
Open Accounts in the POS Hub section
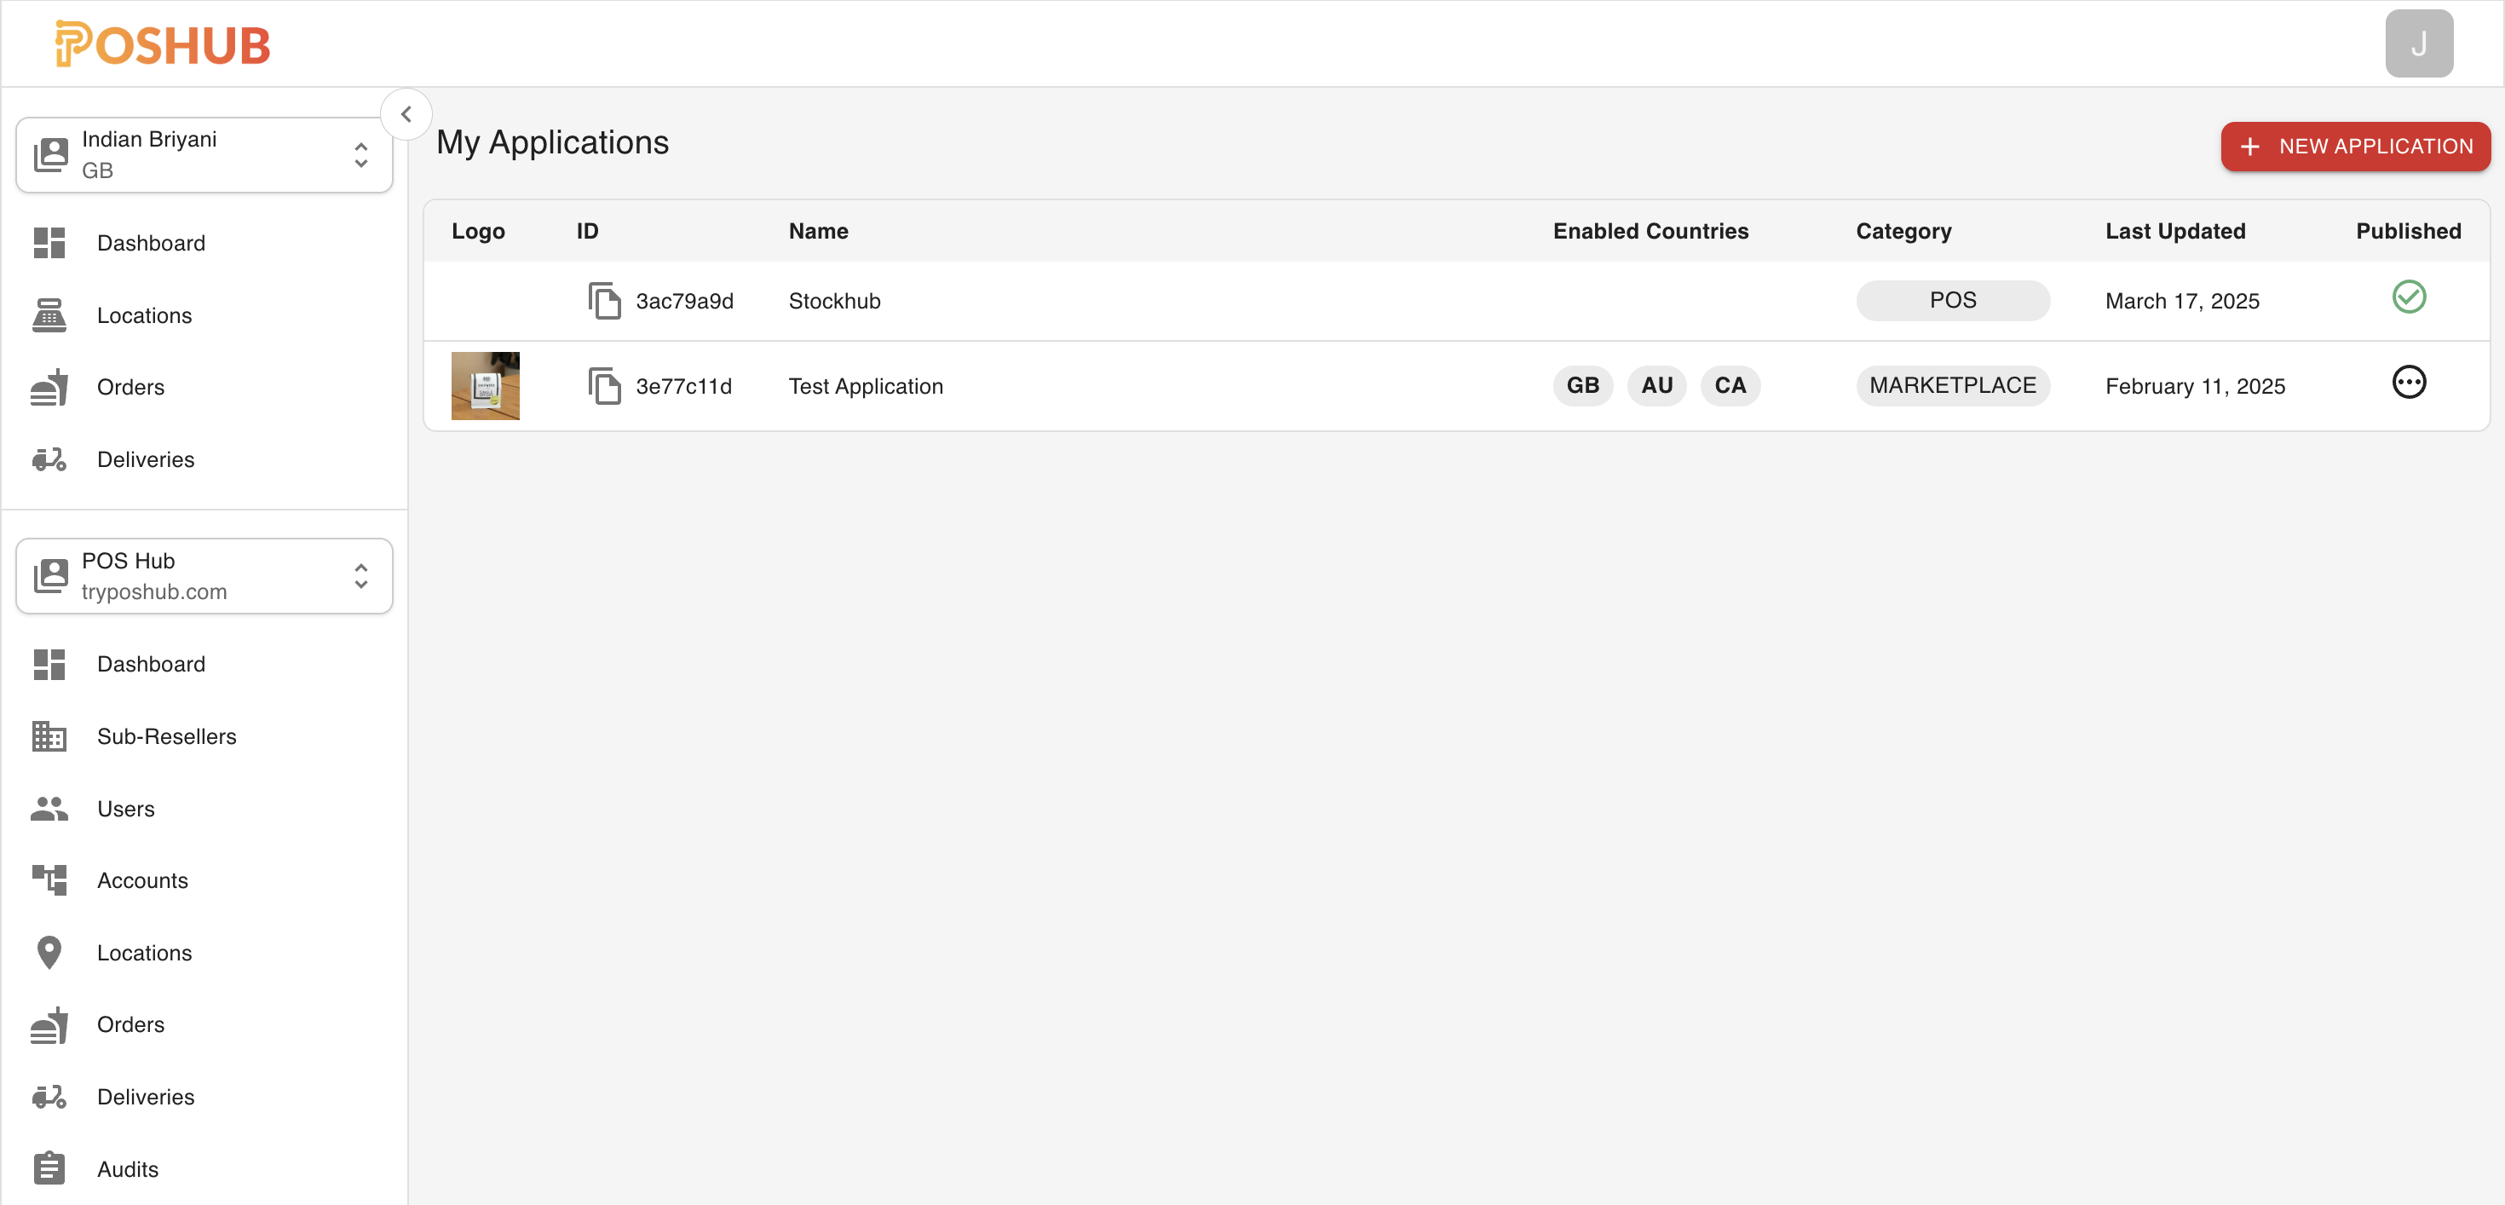(x=142, y=880)
